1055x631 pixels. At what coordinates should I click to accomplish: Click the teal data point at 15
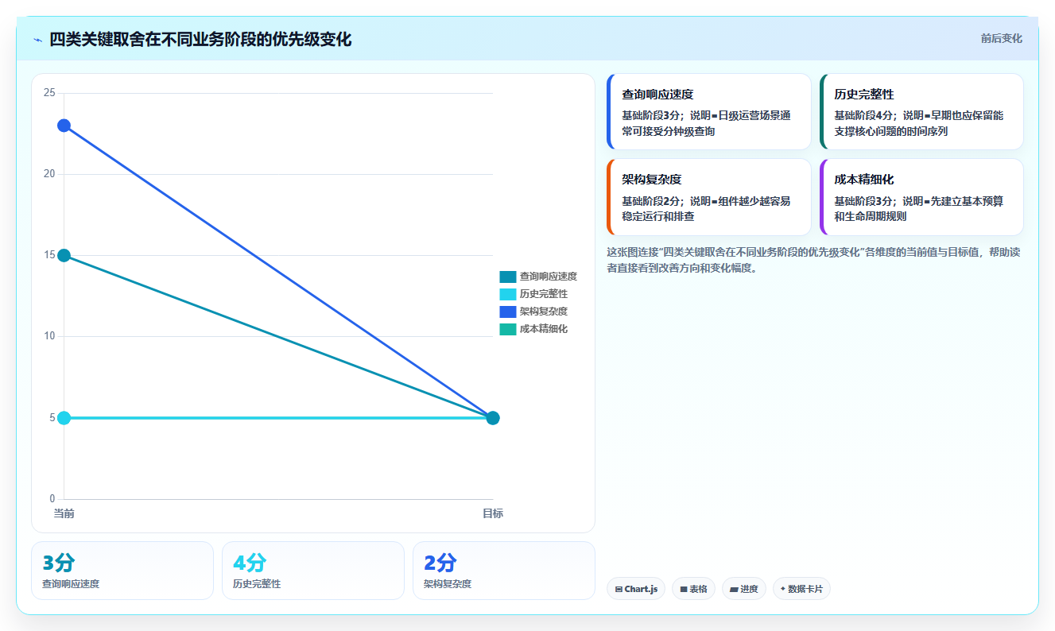[x=64, y=255]
